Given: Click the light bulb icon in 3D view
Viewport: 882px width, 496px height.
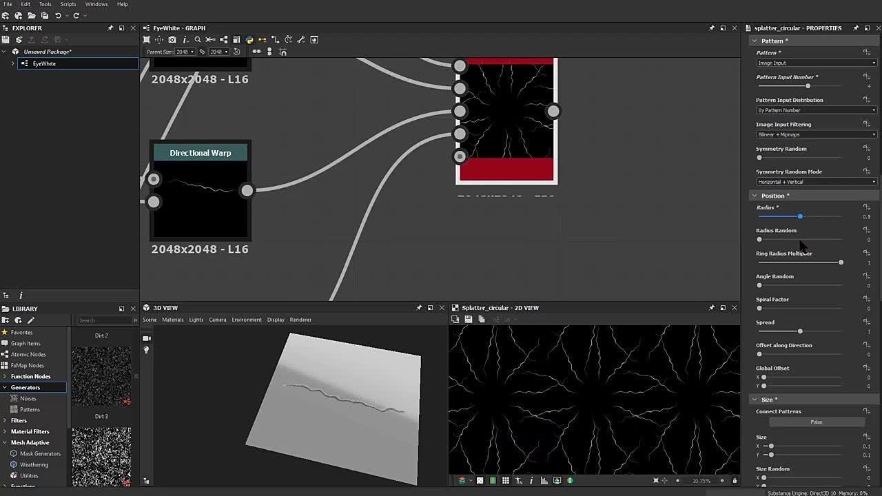Looking at the screenshot, I should (146, 351).
